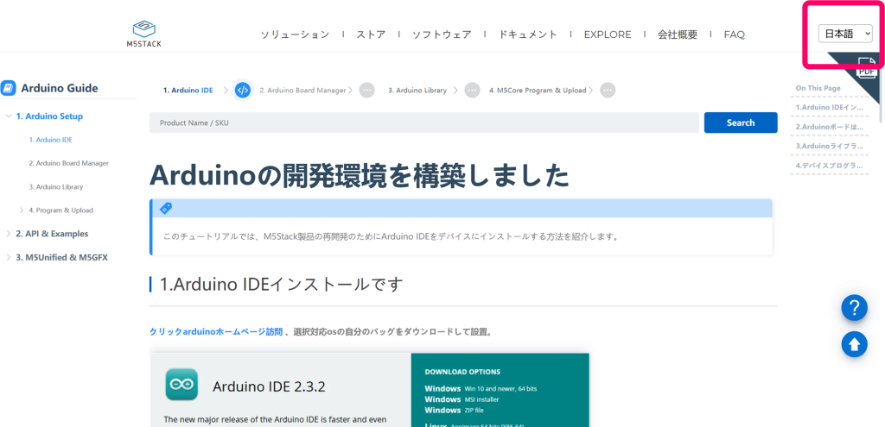The width and height of the screenshot is (885, 427).
Task: Jump to 1.Arduino IDEイン… in On This Page
Action: click(x=829, y=107)
